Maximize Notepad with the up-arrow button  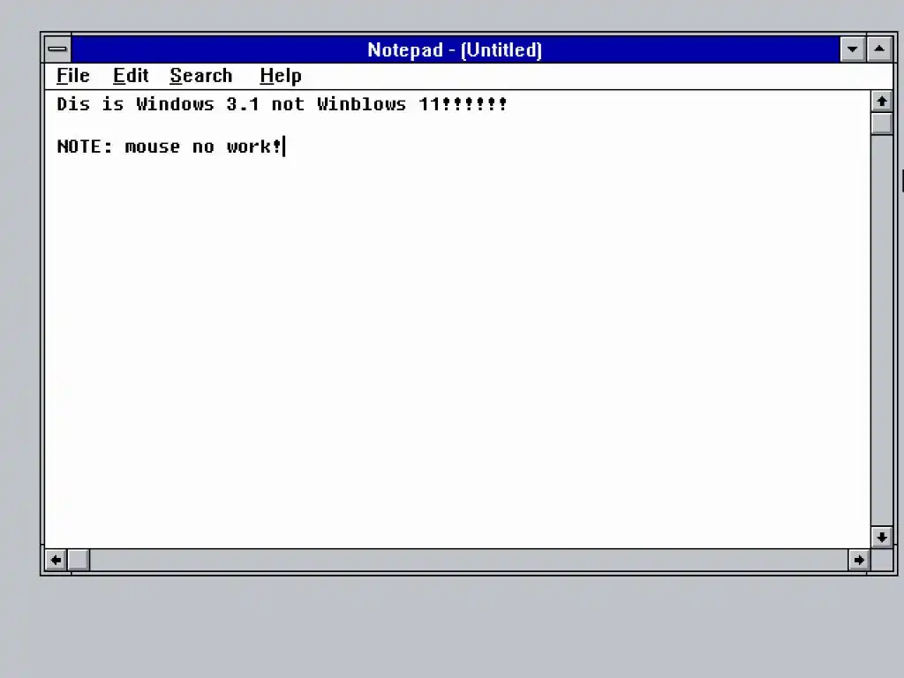point(879,49)
